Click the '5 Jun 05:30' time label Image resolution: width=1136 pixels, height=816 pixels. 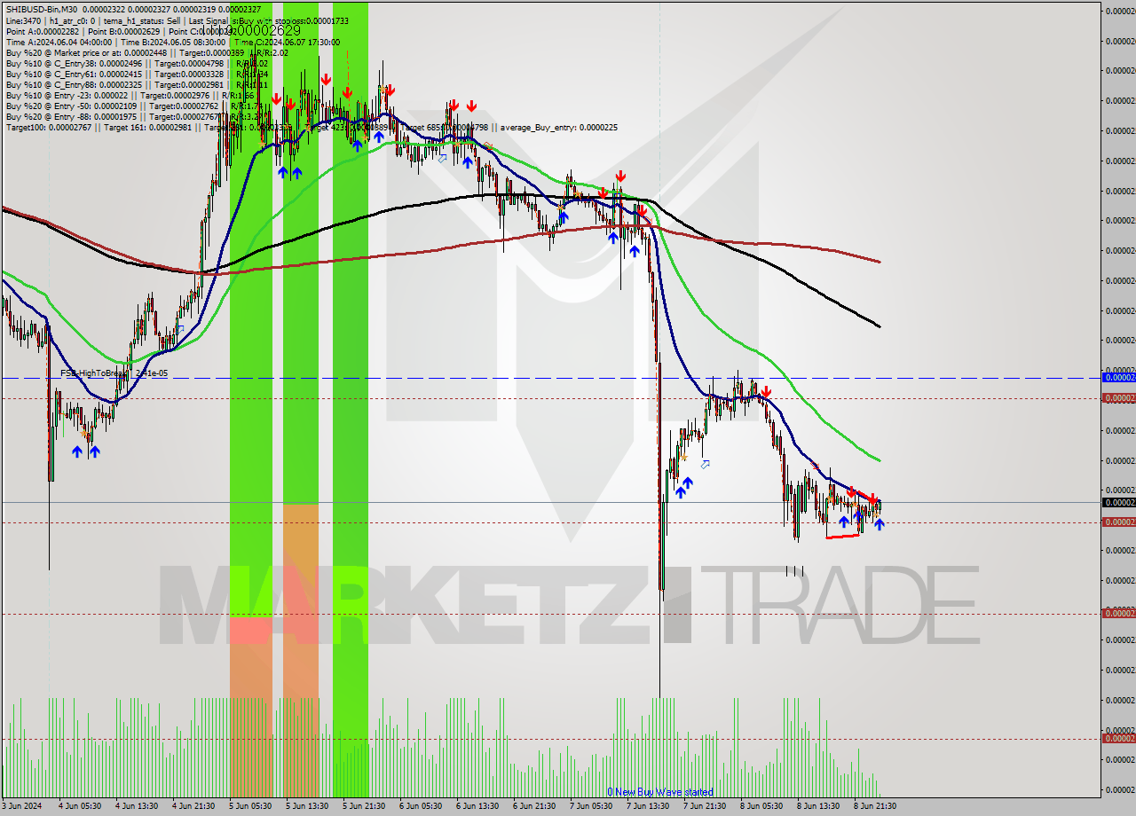249,806
